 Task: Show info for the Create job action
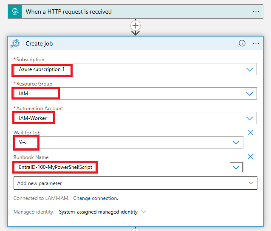click(x=242, y=43)
